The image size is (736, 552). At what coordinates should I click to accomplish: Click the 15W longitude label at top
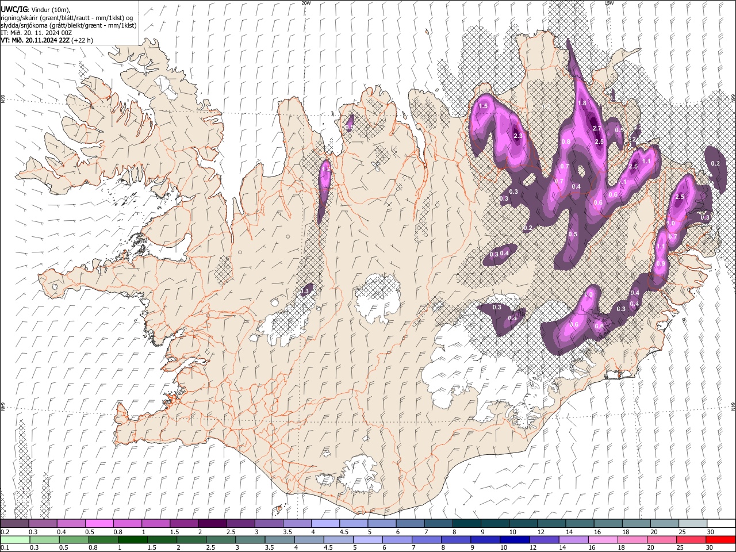[x=609, y=3]
